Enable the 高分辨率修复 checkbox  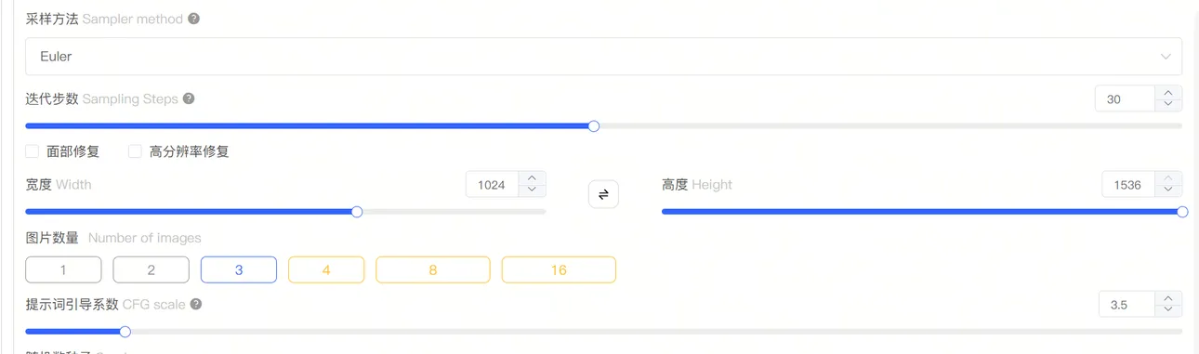click(x=135, y=151)
